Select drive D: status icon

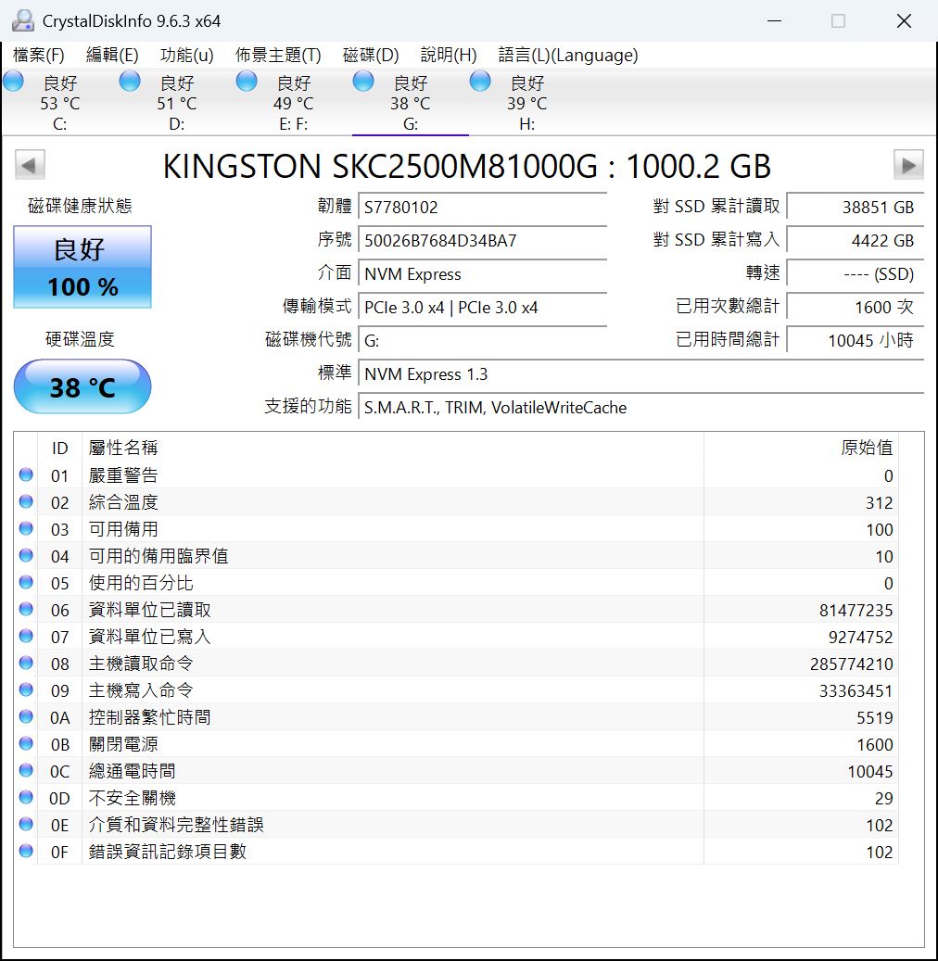point(128,82)
